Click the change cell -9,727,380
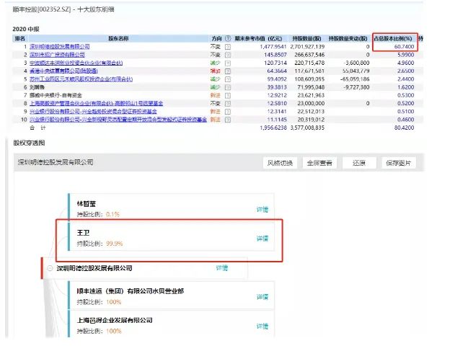This screenshot has height=351, width=468. (356, 87)
